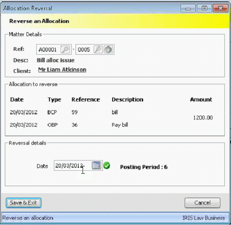Focus the 0005 matter number field

(x=84, y=49)
